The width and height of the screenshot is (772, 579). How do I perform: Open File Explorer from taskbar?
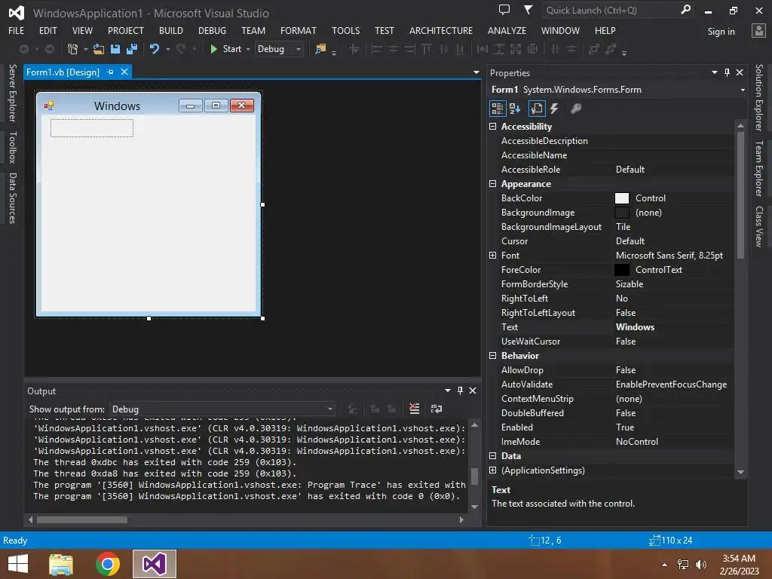[61, 564]
